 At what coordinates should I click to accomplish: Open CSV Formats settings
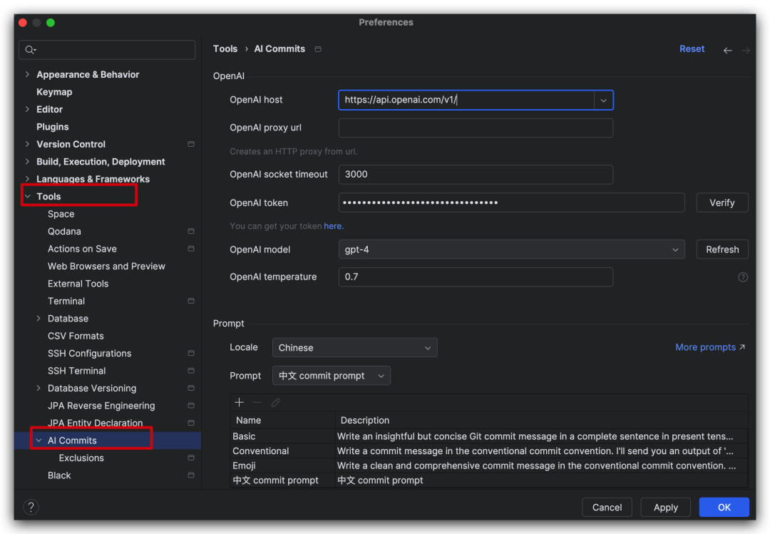click(76, 336)
